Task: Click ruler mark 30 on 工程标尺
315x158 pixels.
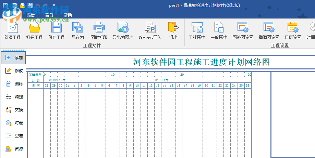Action: [250, 75]
